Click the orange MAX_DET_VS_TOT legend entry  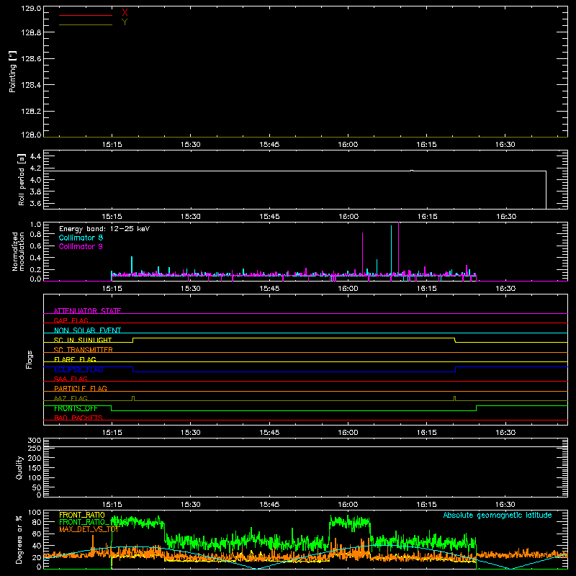[x=89, y=529]
